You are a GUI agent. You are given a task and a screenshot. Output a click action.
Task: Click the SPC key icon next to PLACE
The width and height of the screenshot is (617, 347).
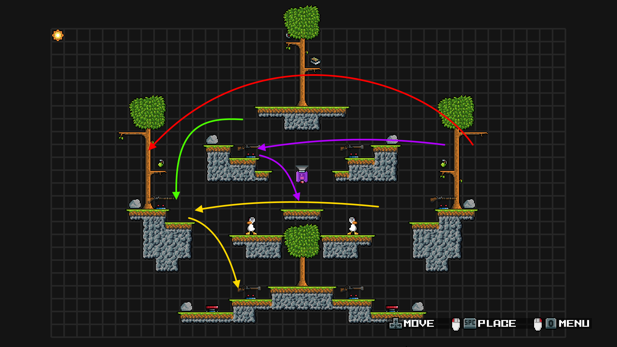[469, 323]
